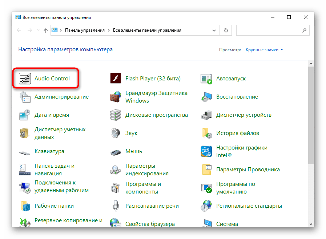Open the Программы и компоненты link
This screenshot has width=326, height=239.
pos(143,188)
